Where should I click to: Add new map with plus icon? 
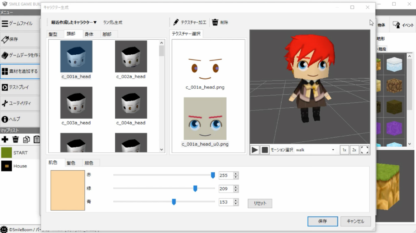(x=5, y=139)
